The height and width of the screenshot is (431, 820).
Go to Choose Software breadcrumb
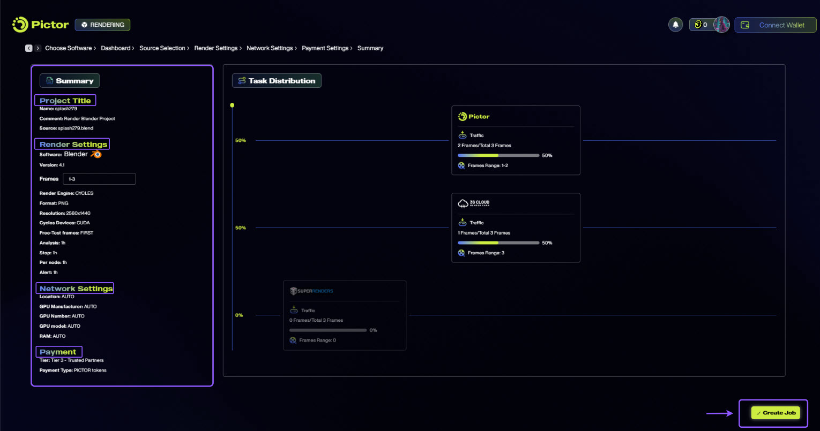[x=68, y=48]
